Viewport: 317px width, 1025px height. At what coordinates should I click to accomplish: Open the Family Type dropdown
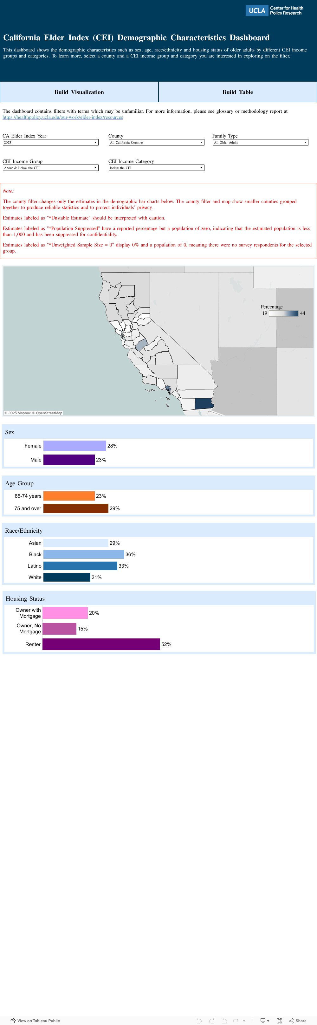(260, 142)
